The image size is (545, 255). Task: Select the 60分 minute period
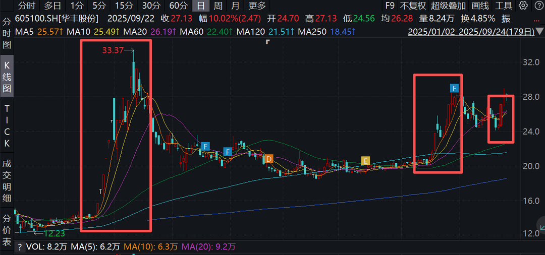click(178, 6)
